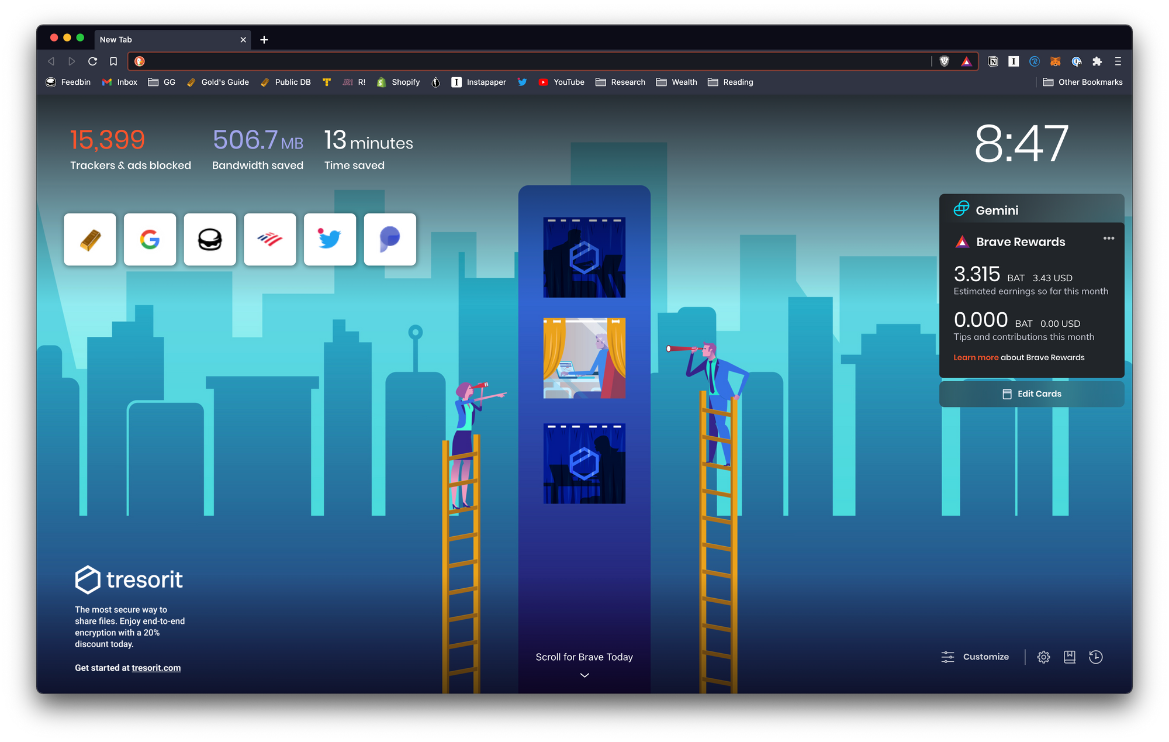Open new tab page settings gear
The image size is (1169, 742).
pos(1043,657)
